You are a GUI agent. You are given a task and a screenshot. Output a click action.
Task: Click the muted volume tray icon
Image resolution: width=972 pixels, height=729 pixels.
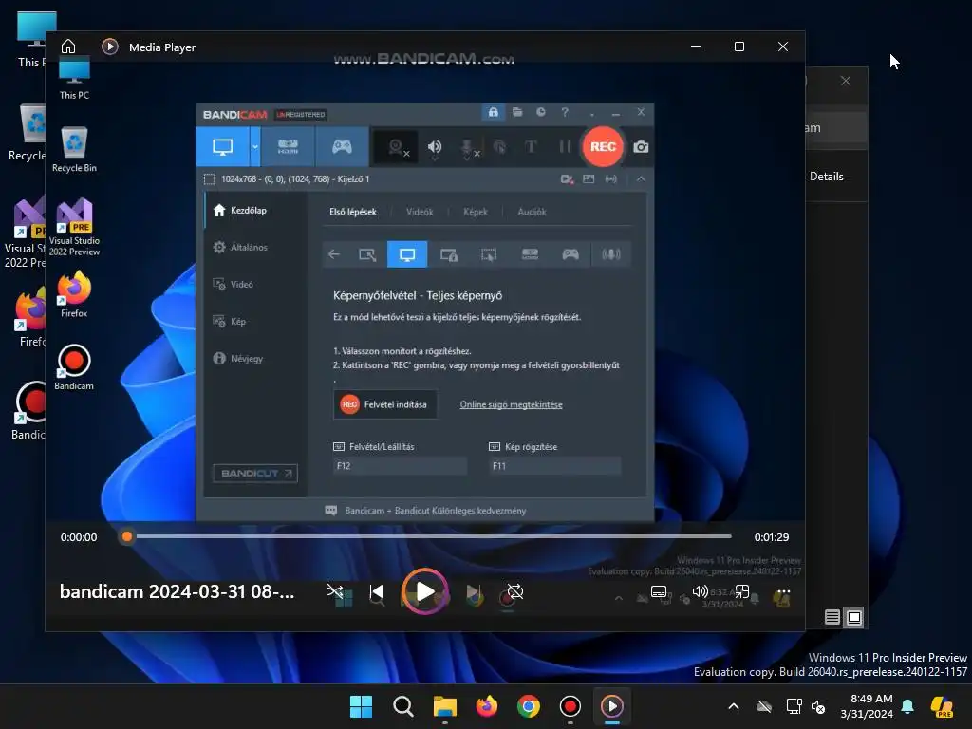point(818,706)
